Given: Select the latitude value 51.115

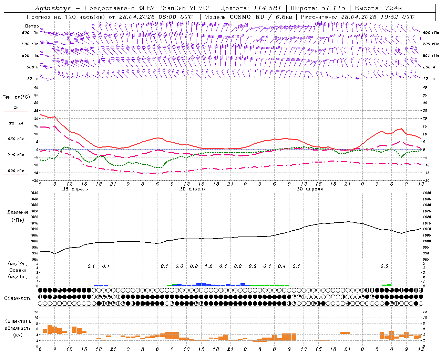Looking at the screenshot, I should pos(333,8).
